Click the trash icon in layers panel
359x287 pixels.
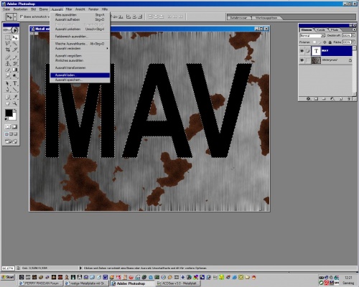coord(349,98)
